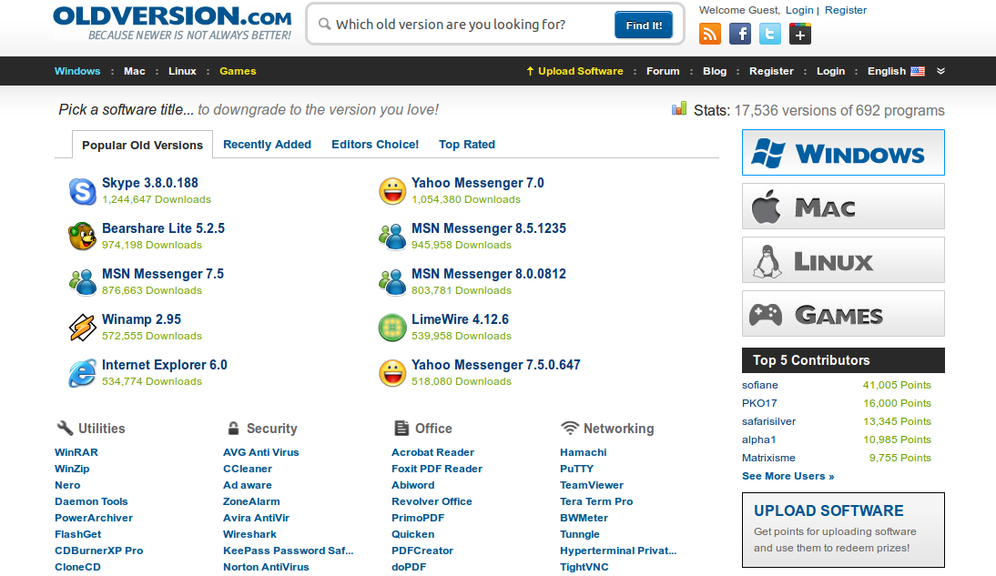This screenshot has height=576, width=996.
Task: Open the PuTTY networking link
Action: tap(577, 469)
